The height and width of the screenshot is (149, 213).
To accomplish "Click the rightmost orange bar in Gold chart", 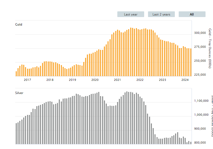I will pos(191,62).
